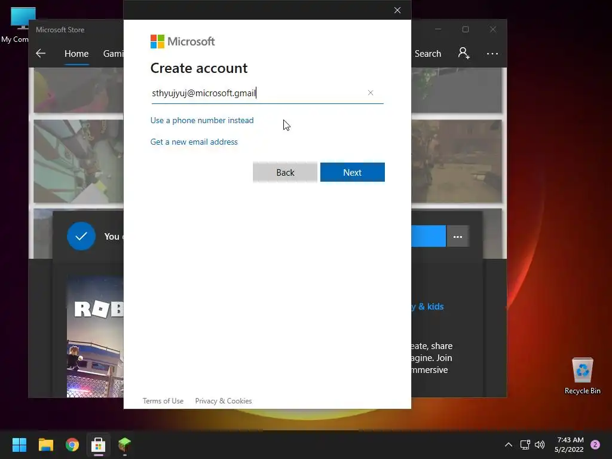
Task: Close the Microsoft Store window
Action: 493,29
